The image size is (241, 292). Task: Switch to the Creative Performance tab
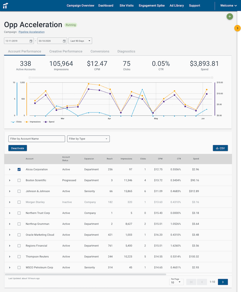pyautogui.click(x=66, y=51)
